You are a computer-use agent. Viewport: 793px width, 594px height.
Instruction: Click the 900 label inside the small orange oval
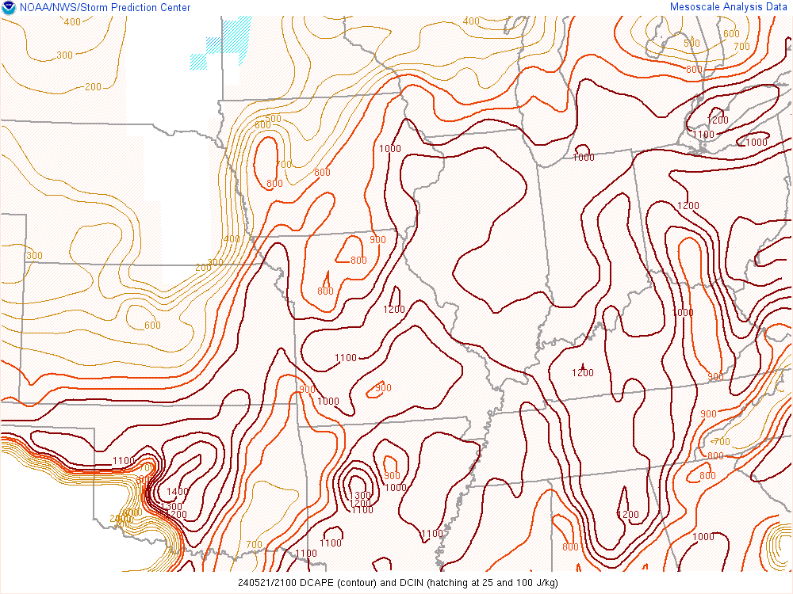[x=384, y=388]
